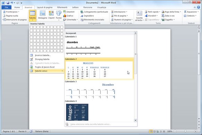
Task: Open Word help question mark icon
Action: [x=199, y=7]
